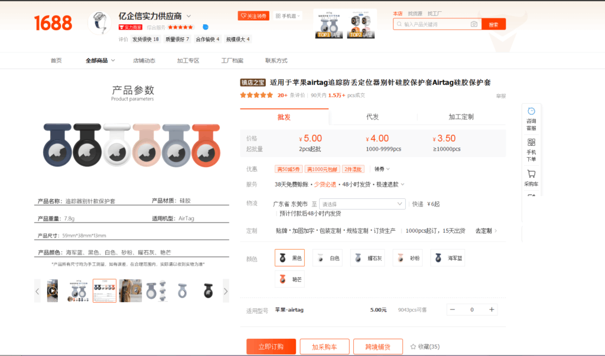Viewport: 605px width, 356px height.
Task: Click the 搜索 search button
Action: pyautogui.click(x=493, y=24)
